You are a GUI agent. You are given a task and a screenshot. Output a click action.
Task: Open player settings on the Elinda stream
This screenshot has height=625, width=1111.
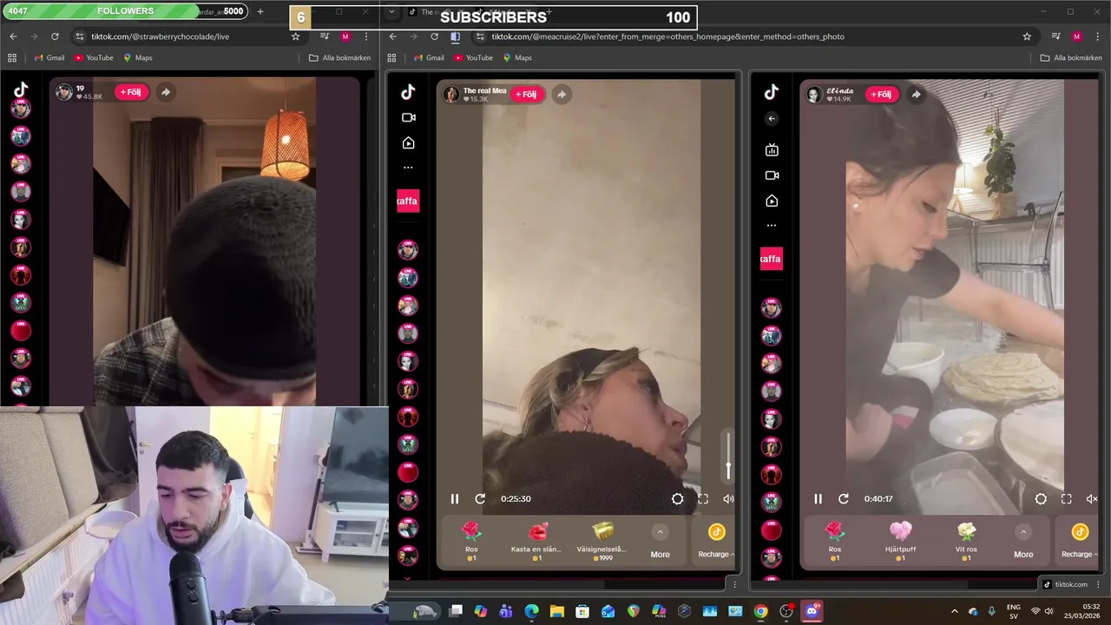pyautogui.click(x=1041, y=499)
